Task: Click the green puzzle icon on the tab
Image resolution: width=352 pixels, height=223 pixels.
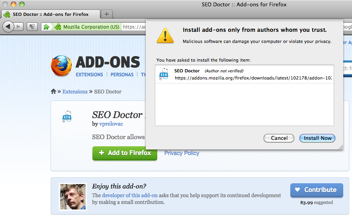Action: pos(7,14)
